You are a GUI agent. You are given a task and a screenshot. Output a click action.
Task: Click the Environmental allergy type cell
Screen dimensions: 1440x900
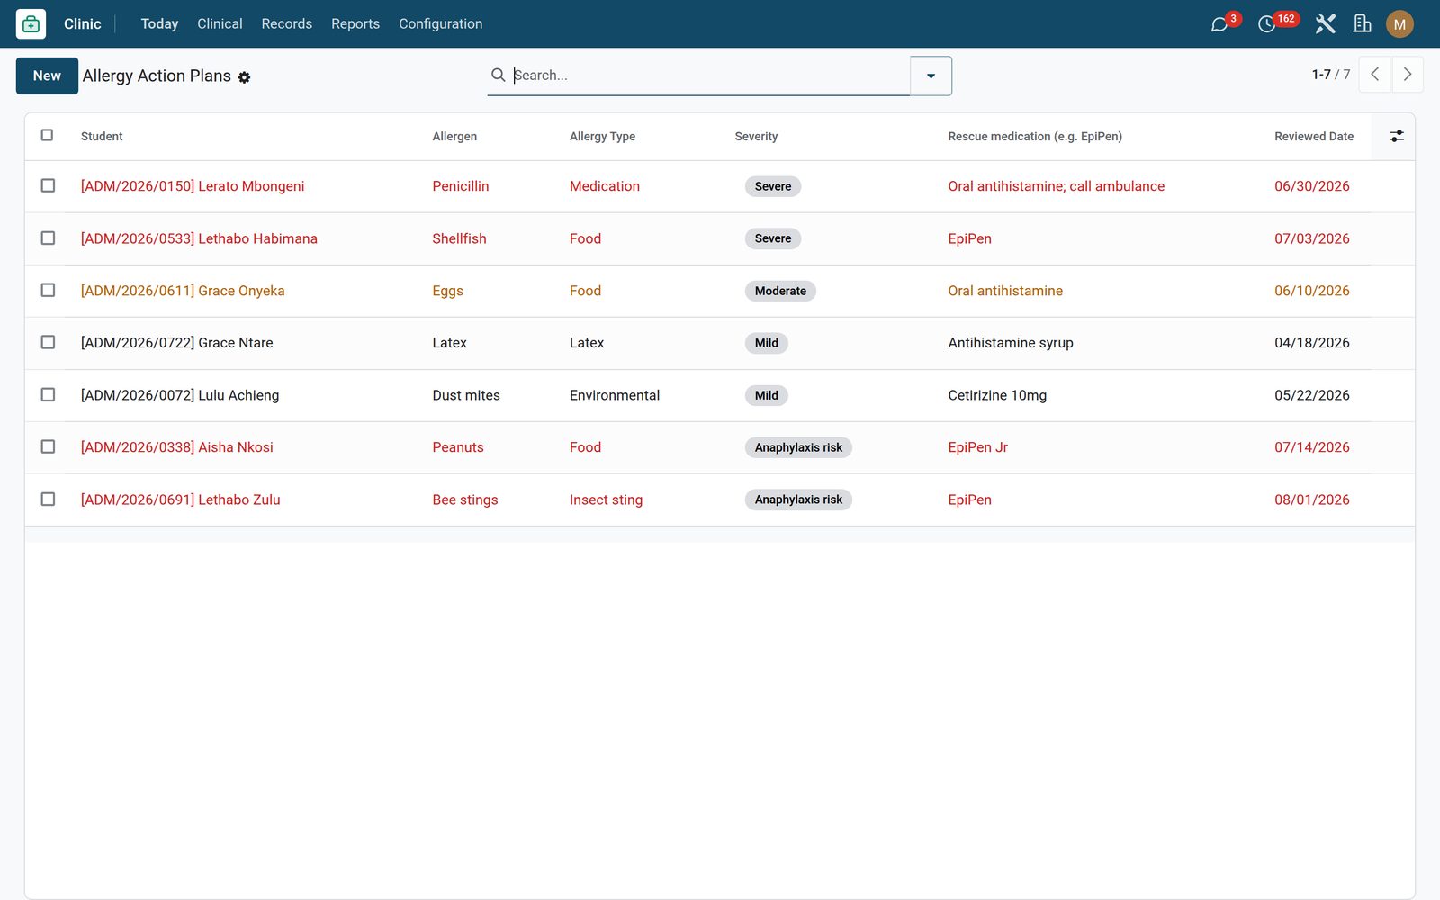coord(615,395)
